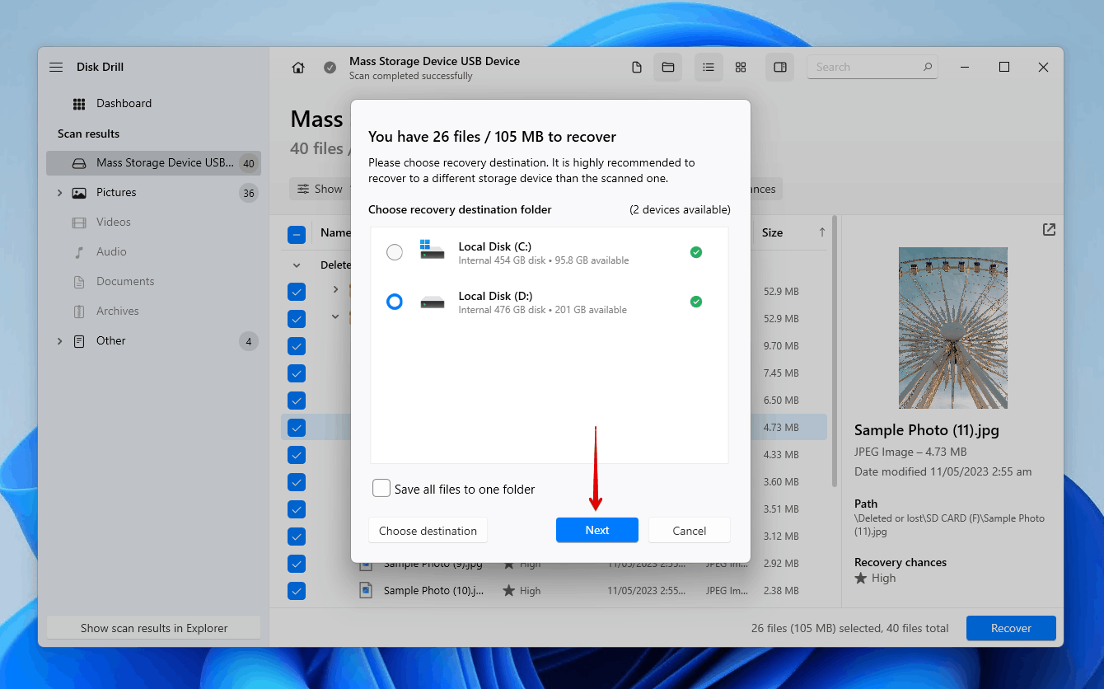Screen dimensions: 1104x689
Task: Click the Next button
Action: (x=597, y=530)
